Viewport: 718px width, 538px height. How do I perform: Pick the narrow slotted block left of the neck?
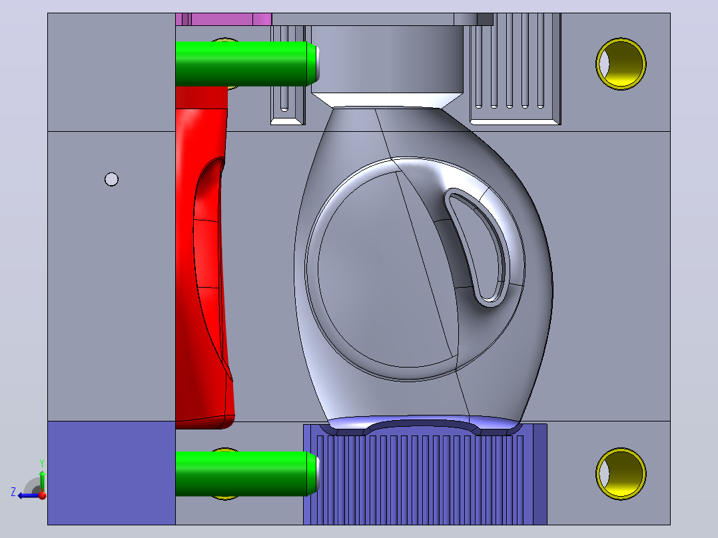tap(288, 75)
